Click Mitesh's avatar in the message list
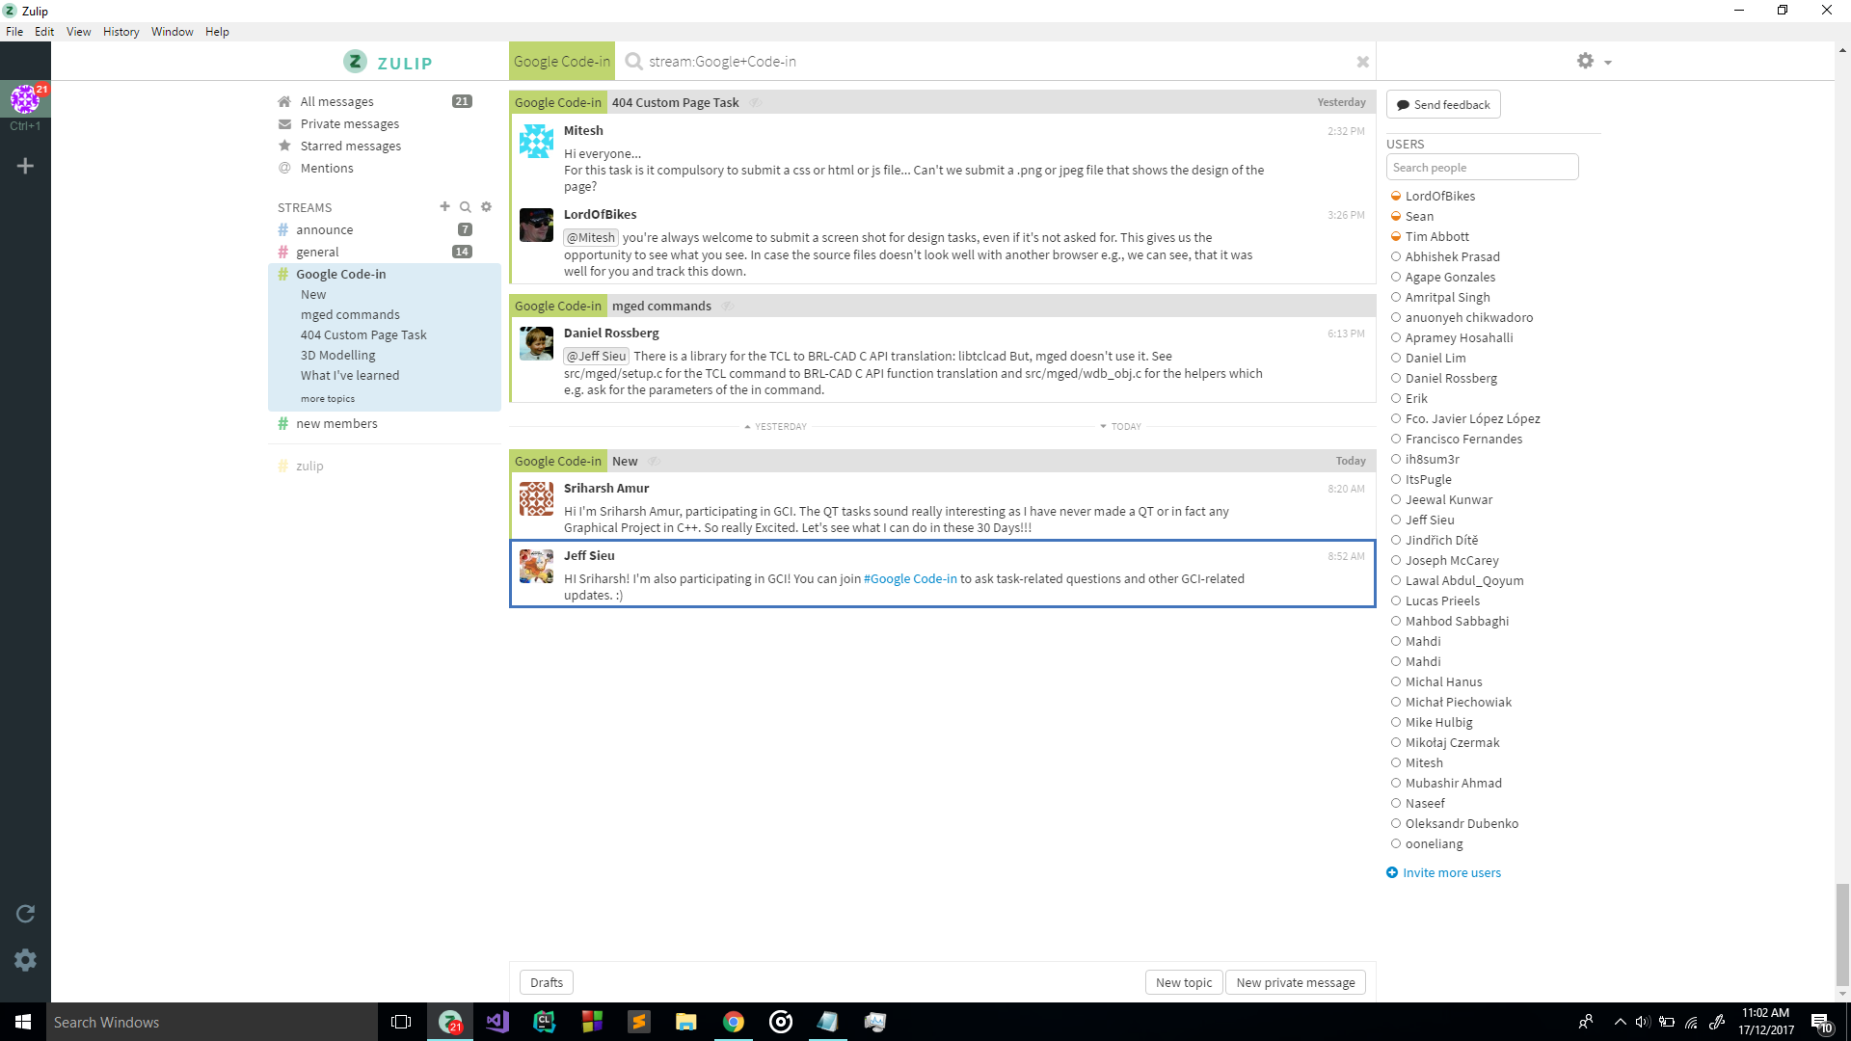Viewport: 1851px width, 1041px height. 536,141
